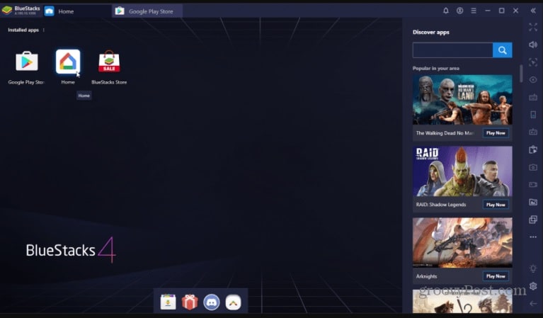Screen dimensions: 543x318
Task: Click the "Installed apps" heading
Action: click(x=23, y=30)
